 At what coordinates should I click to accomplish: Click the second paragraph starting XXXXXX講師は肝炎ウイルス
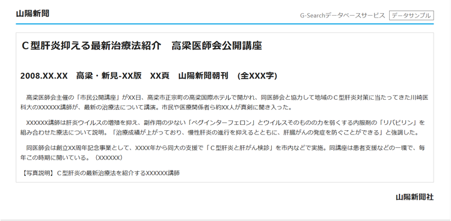[222, 128]
